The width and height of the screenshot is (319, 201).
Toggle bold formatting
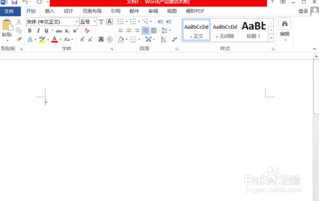pos(30,31)
